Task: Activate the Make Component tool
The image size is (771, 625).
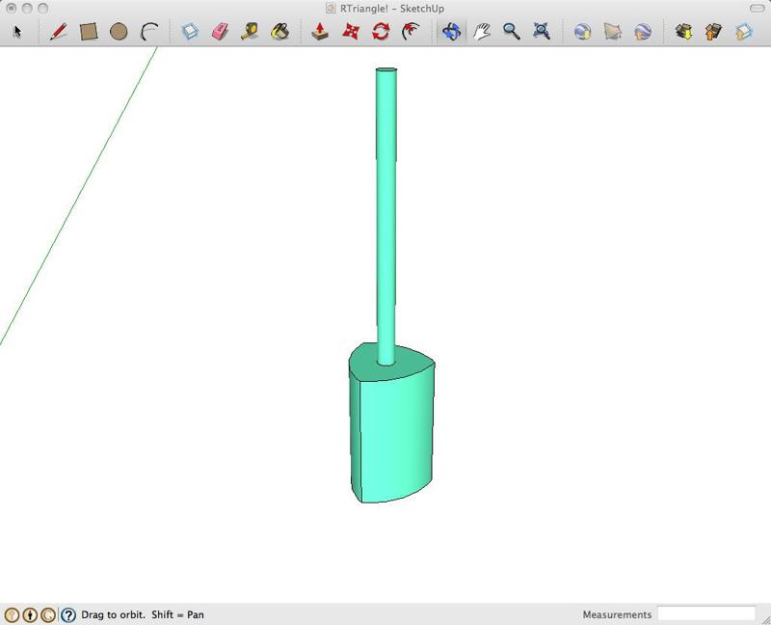Action: pos(190,32)
